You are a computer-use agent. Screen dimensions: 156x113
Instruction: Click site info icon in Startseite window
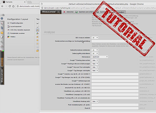pos(18,6)
